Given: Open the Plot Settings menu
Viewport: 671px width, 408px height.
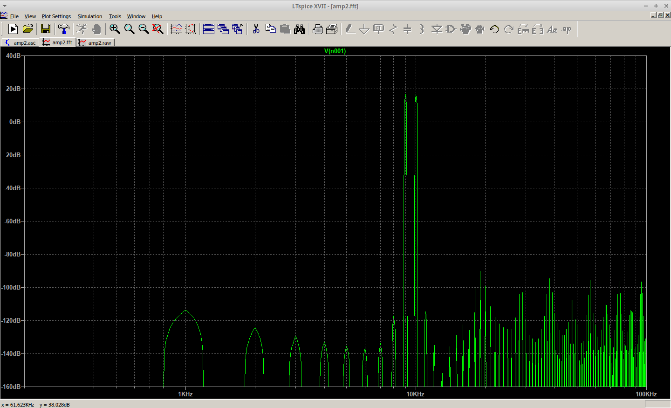Looking at the screenshot, I should pyautogui.click(x=56, y=16).
